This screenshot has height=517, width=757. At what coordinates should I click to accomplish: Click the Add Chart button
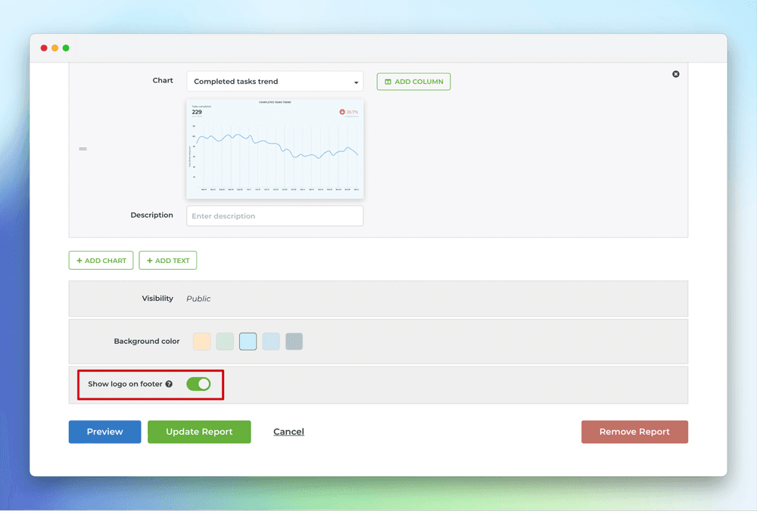101,260
